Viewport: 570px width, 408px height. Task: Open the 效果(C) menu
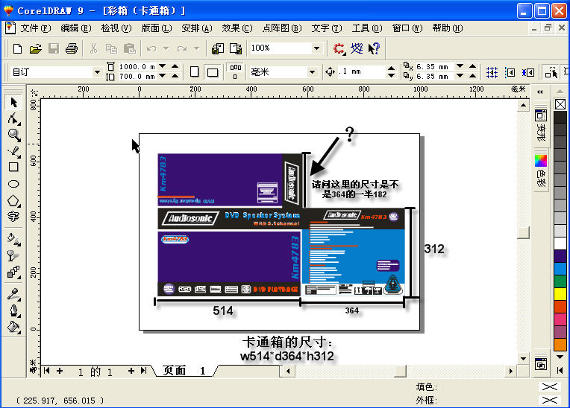point(237,28)
